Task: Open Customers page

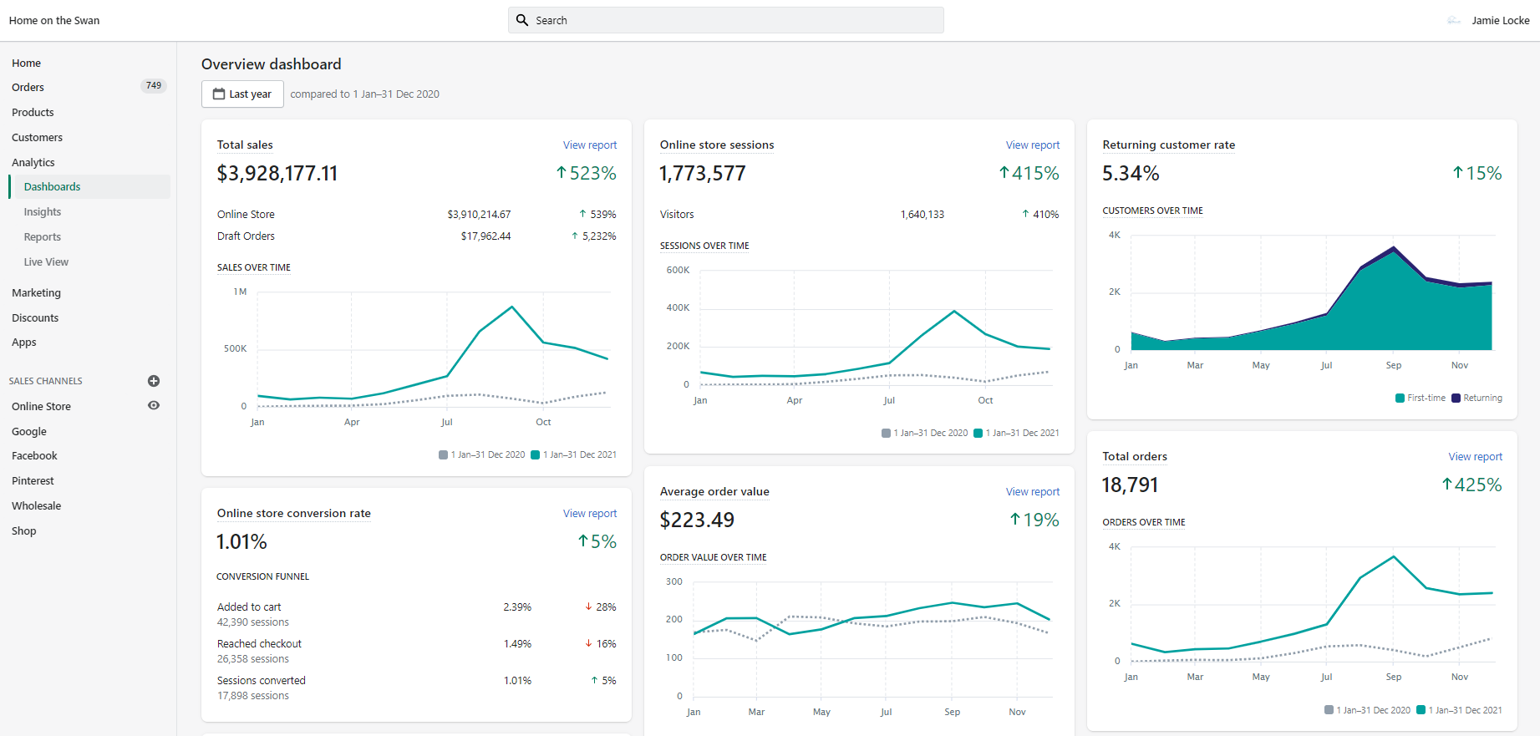Action: pos(37,137)
